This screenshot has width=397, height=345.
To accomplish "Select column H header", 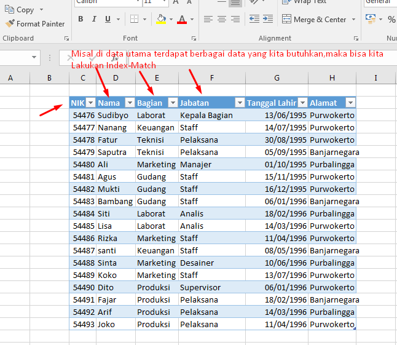I will (x=332, y=77).
